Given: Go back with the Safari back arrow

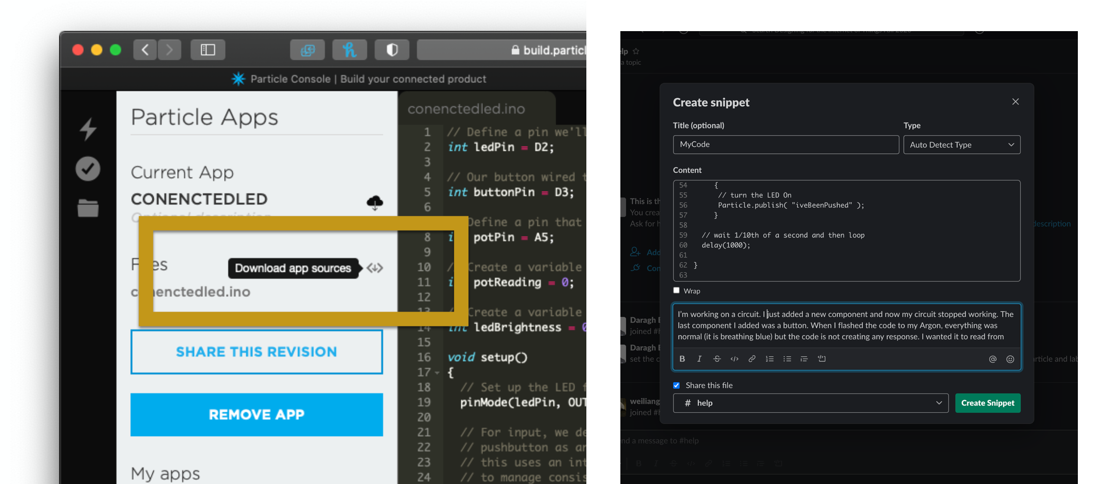Looking at the screenshot, I should 145,50.
